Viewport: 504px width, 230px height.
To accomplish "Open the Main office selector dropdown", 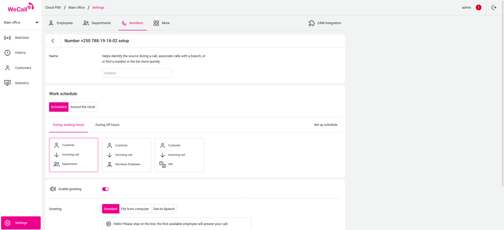I will click(x=21, y=23).
